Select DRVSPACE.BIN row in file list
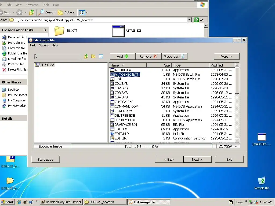The height and width of the screenshot is (206, 275). [172, 124]
